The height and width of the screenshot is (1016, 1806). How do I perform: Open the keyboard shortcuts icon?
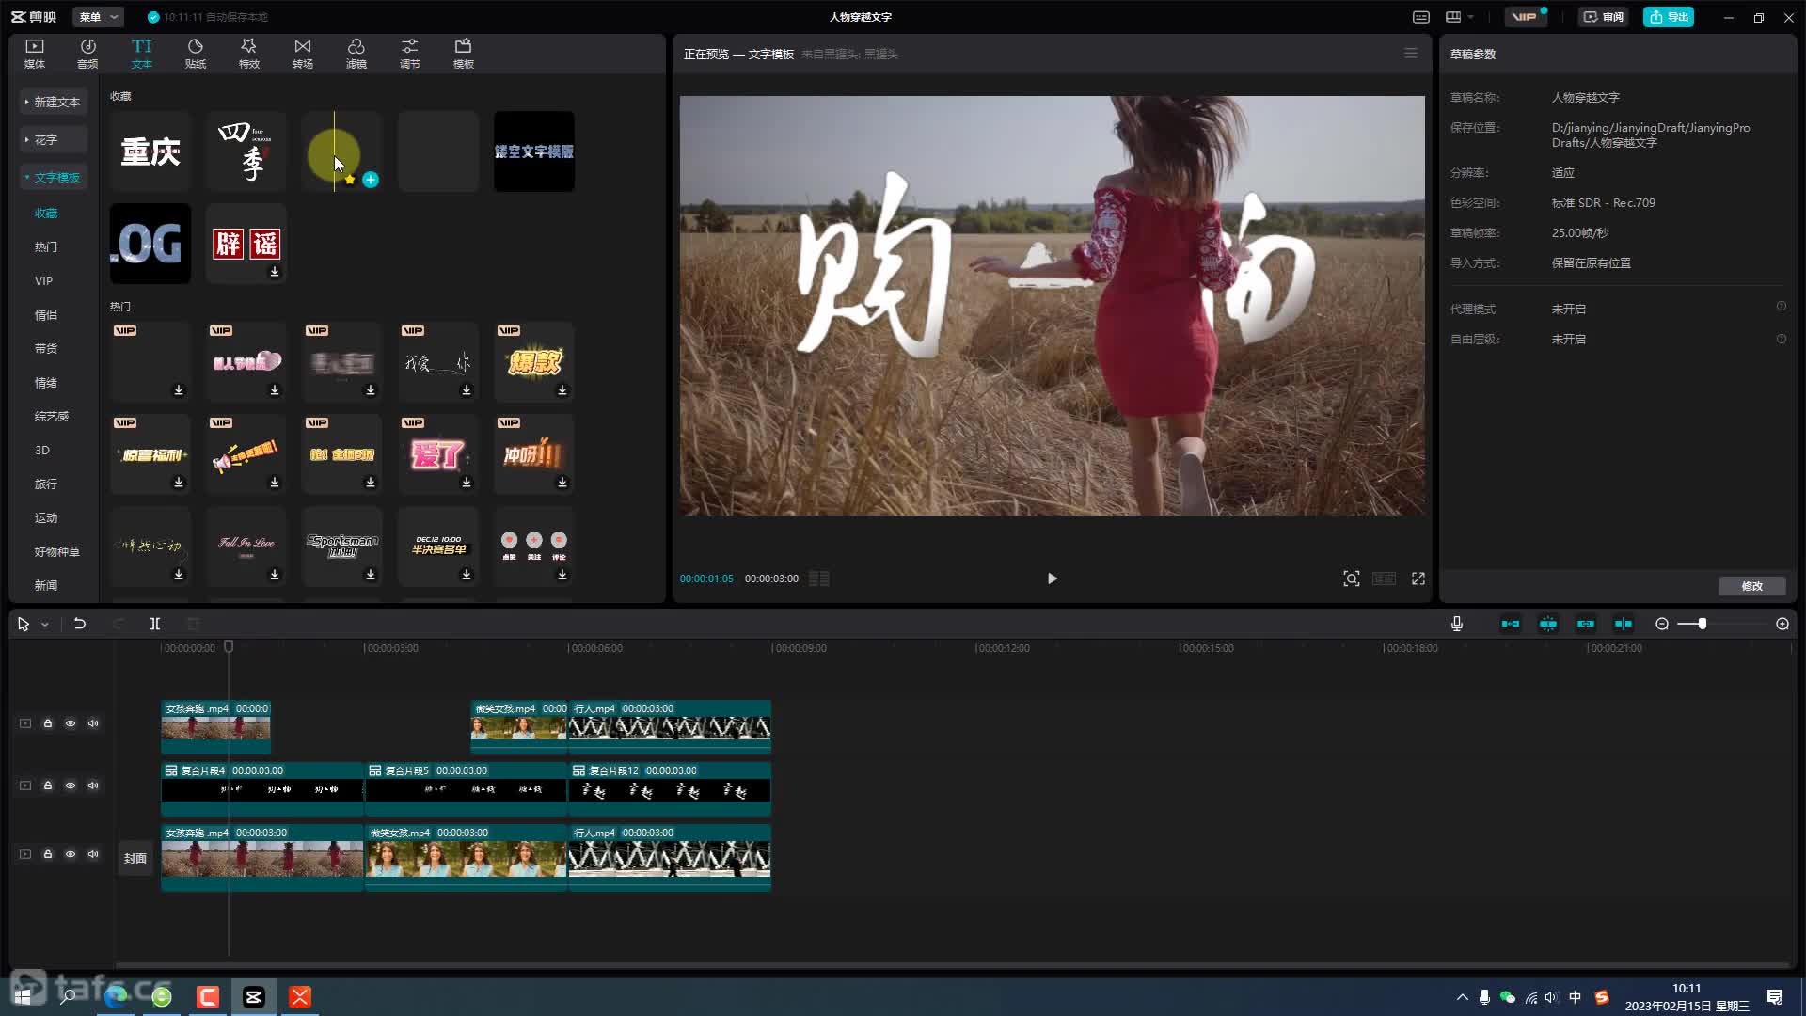1421,17
